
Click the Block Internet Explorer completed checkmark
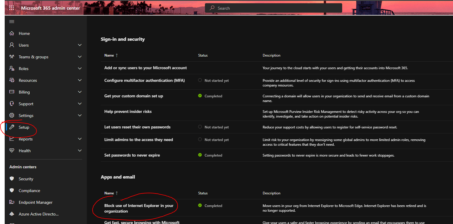[x=200, y=205]
